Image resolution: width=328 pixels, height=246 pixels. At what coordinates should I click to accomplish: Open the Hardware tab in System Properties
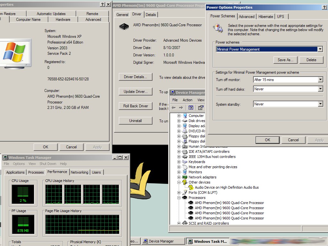(x=63, y=20)
